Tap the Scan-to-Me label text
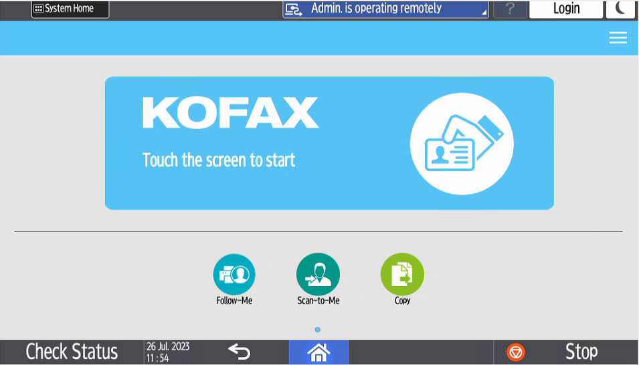 point(318,301)
